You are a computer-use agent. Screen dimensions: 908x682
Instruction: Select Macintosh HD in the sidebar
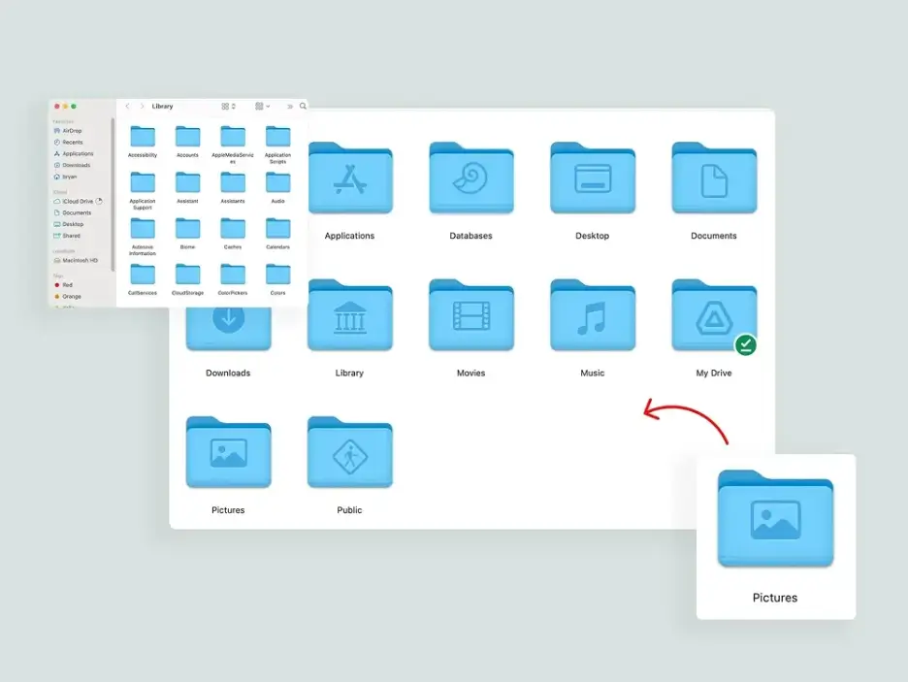(x=76, y=261)
